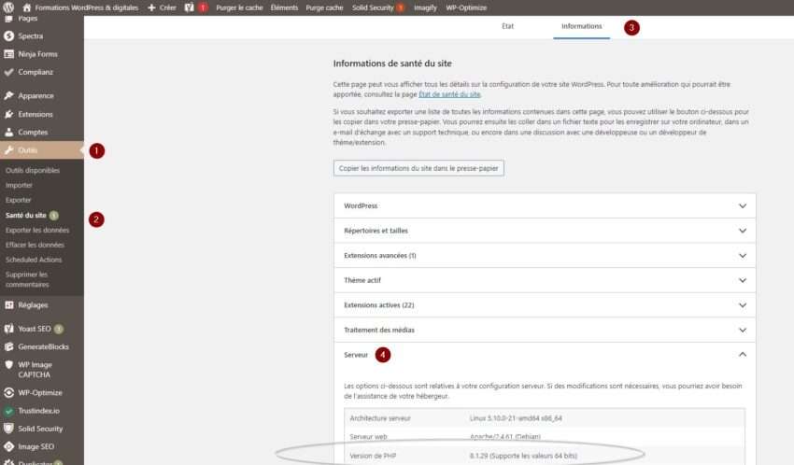The height and width of the screenshot is (465, 794).
Task: Click the GenerateBlocks sidebar icon
Action: 8,346
